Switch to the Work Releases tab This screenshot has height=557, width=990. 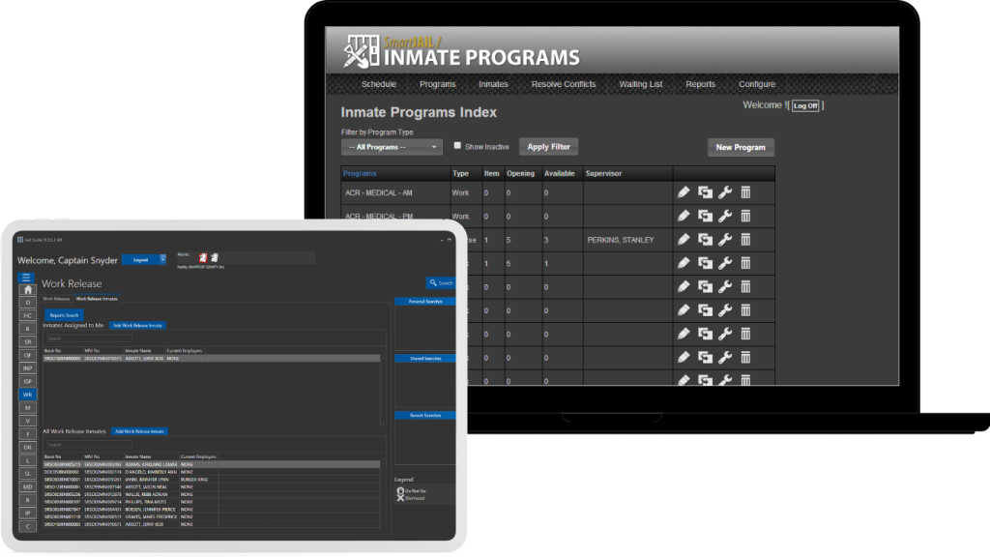[55, 300]
